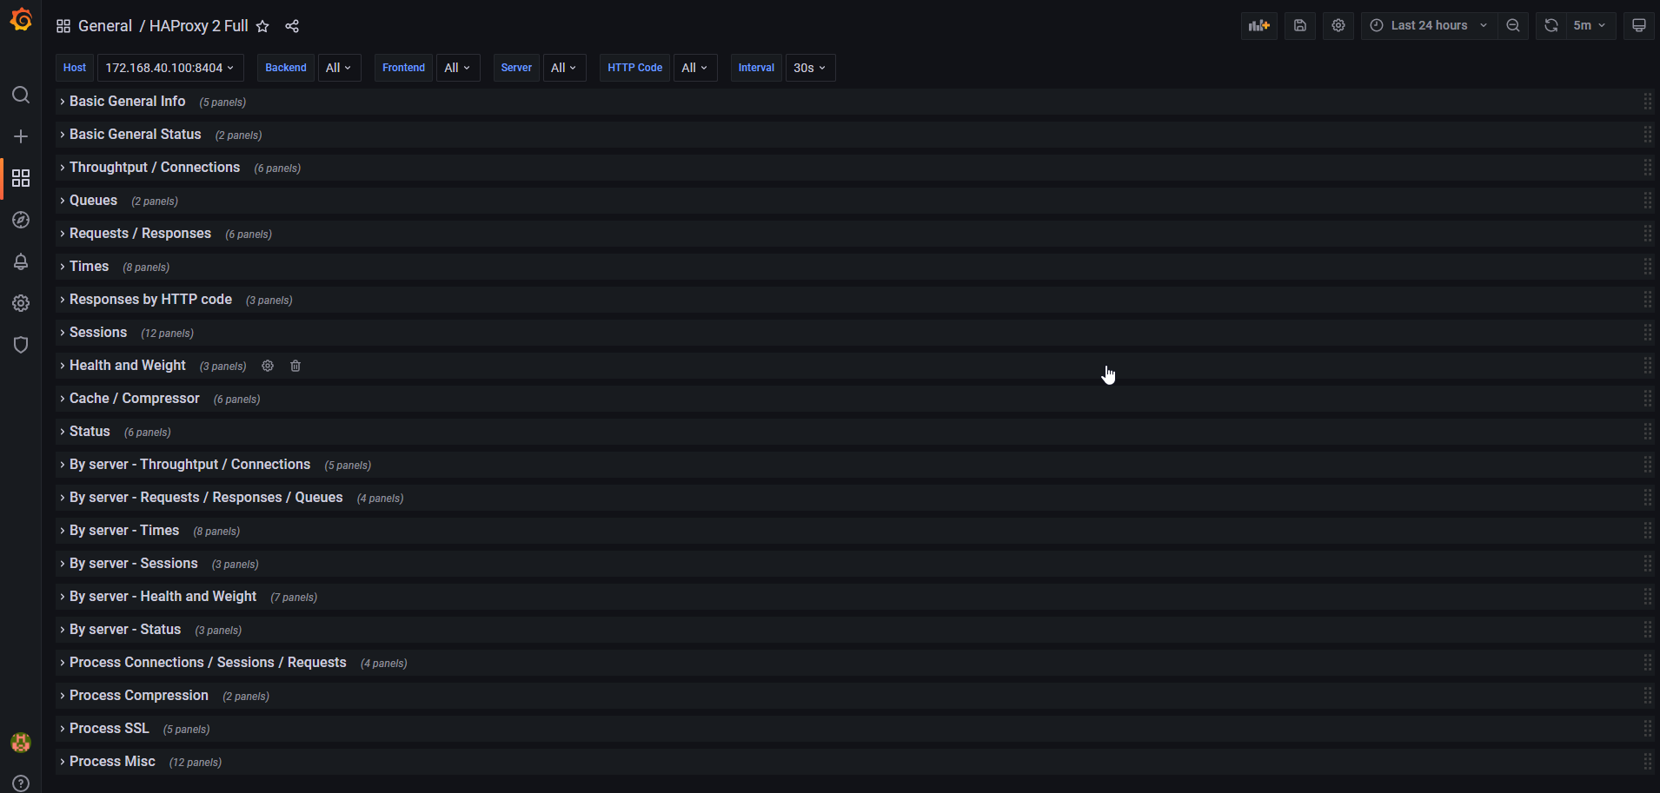Click the Interval variable label
This screenshot has width=1660, height=793.
756,68
